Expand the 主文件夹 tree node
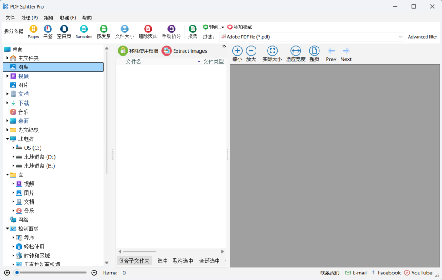442x280 pixels. (x=7, y=58)
